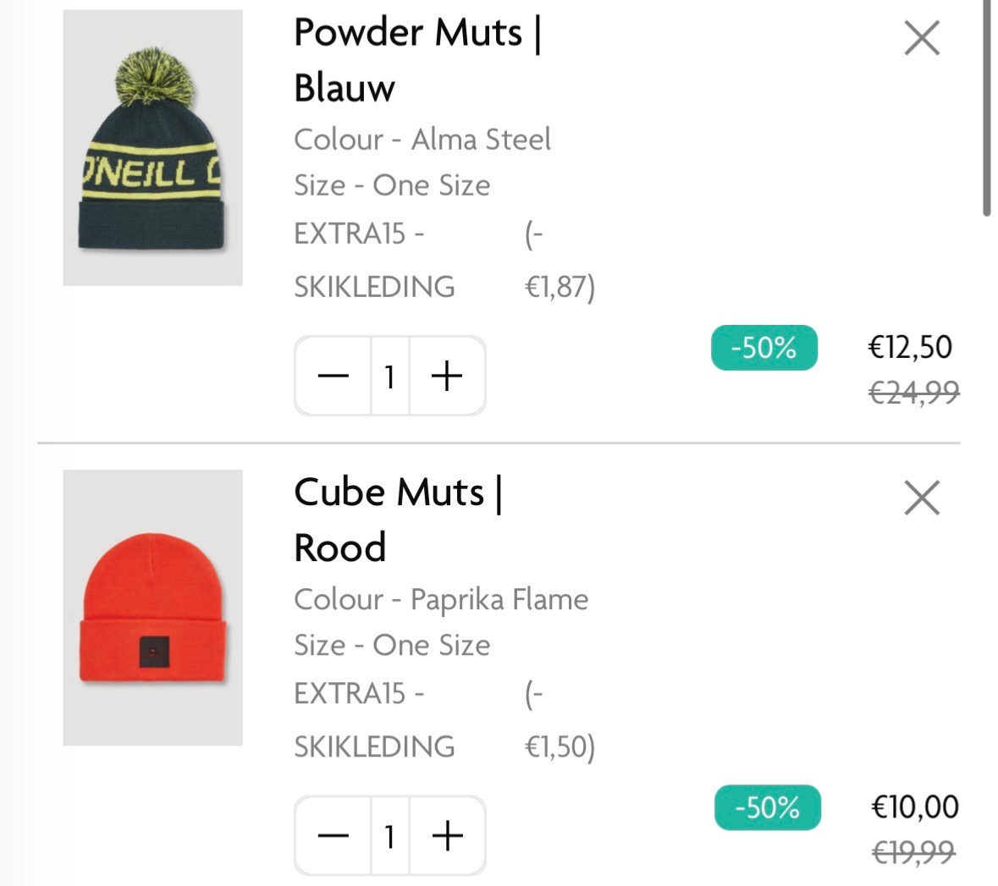998x886 pixels.
Task: Click the Powder Muts quantity field
Action: 389,376
